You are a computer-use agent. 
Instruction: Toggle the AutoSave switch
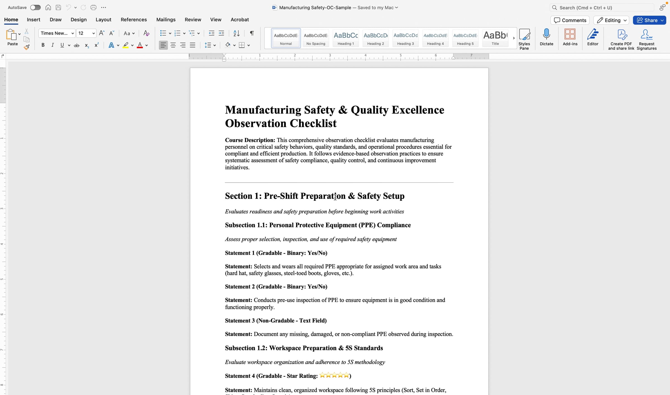[35, 8]
